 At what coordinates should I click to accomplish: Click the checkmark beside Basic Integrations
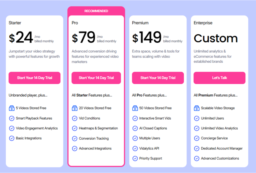(11, 138)
